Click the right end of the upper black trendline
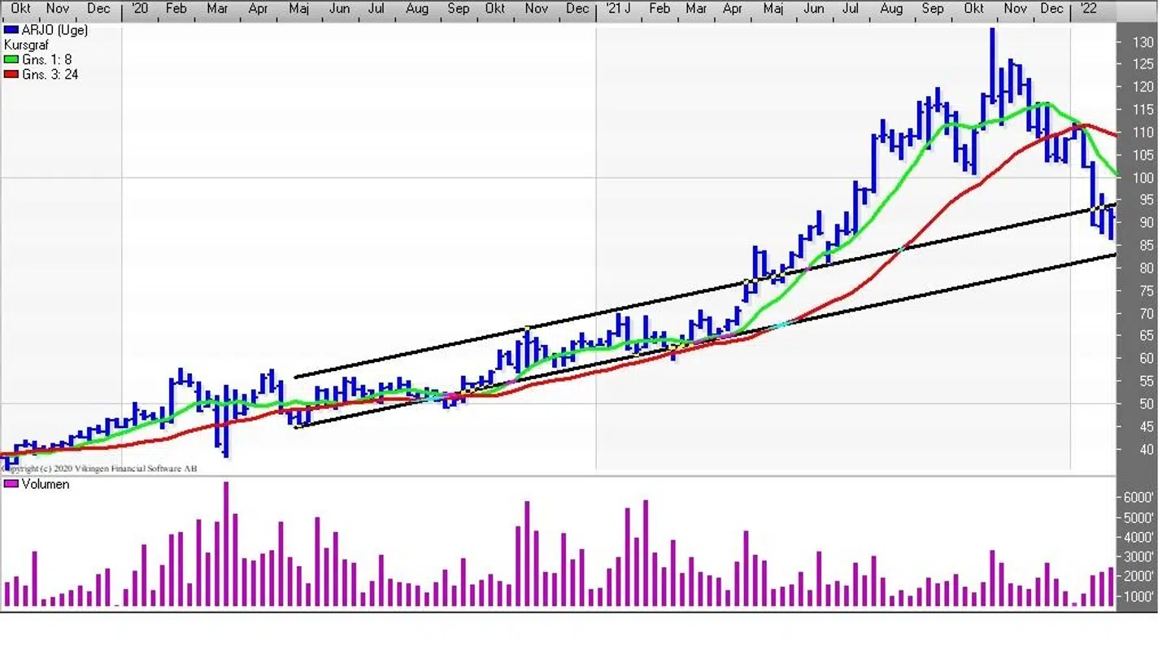This screenshot has height=659, width=1171. click(x=1114, y=204)
